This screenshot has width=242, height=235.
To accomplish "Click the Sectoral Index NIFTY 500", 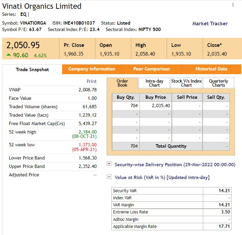I will (x=150, y=29).
